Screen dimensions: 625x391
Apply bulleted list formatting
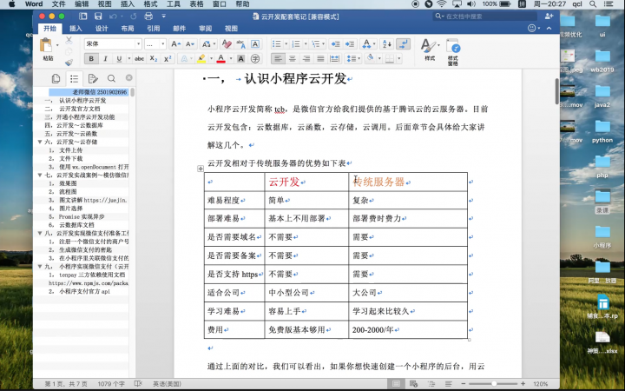point(276,44)
